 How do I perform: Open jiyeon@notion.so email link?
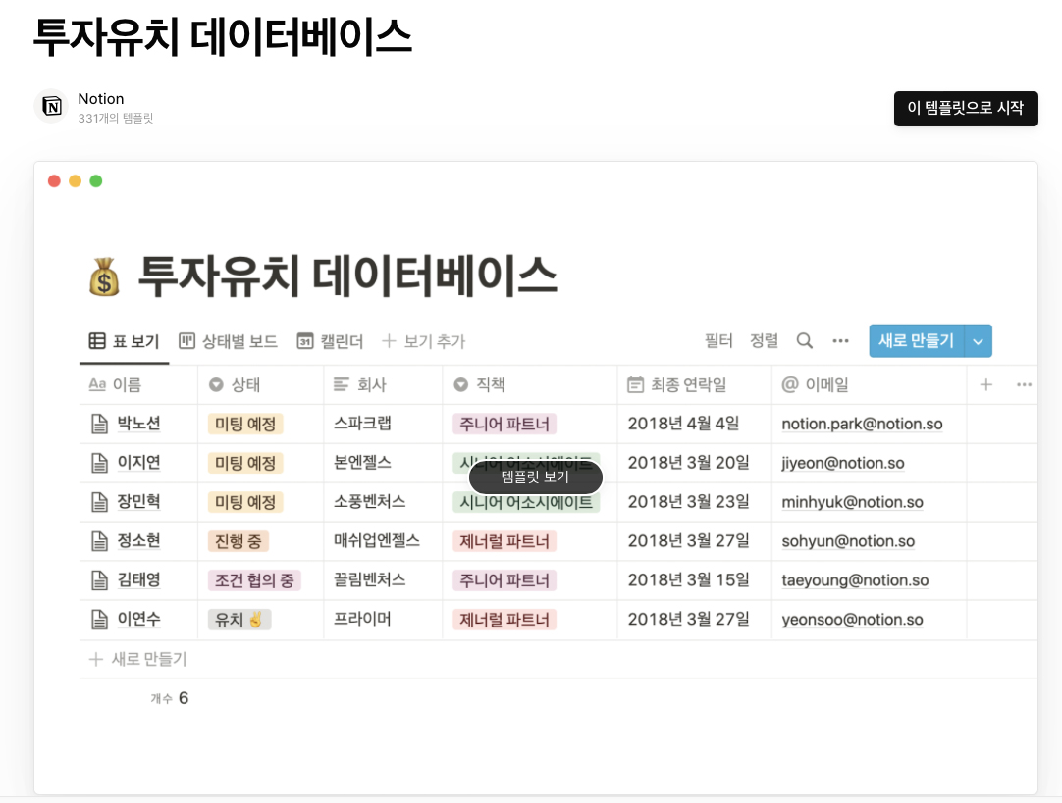point(843,464)
